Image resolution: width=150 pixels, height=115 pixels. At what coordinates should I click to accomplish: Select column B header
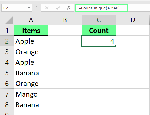(x=65, y=20)
